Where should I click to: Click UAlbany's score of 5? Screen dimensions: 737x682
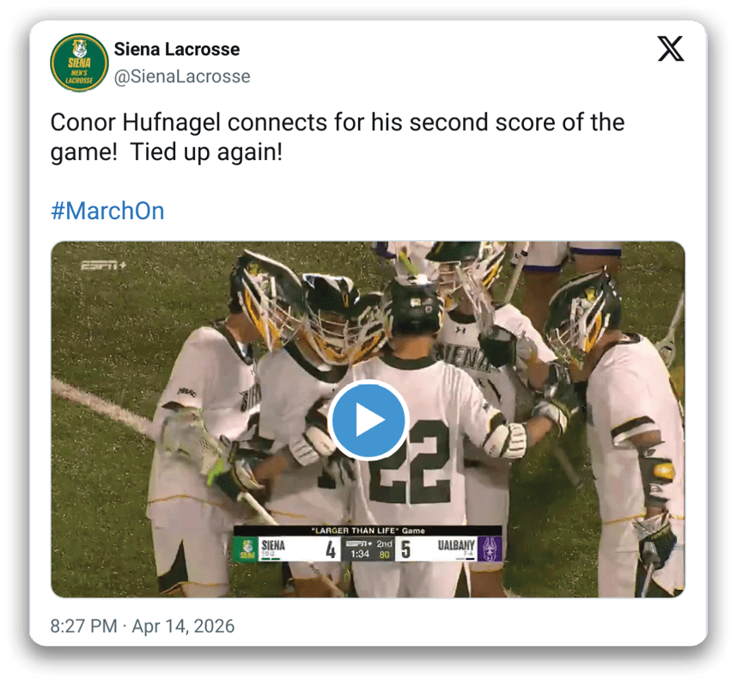coord(405,550)
